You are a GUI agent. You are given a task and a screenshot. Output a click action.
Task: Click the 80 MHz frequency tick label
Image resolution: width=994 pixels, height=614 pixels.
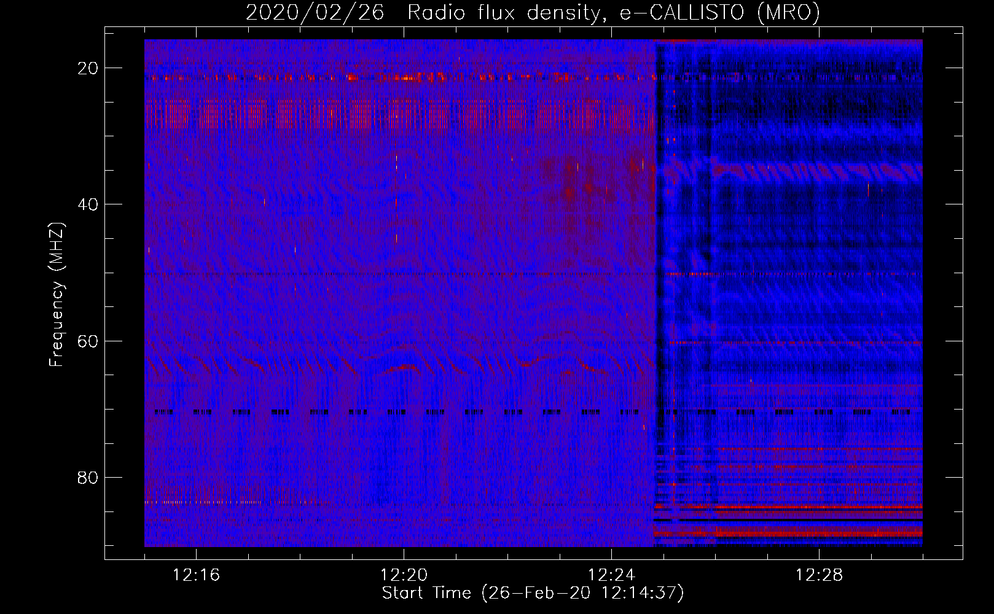click(x=88, y=477)
